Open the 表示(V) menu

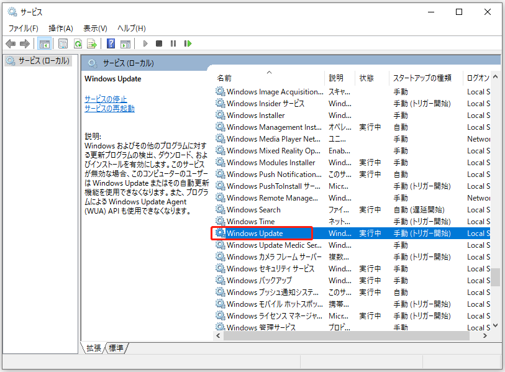point(95,29)
